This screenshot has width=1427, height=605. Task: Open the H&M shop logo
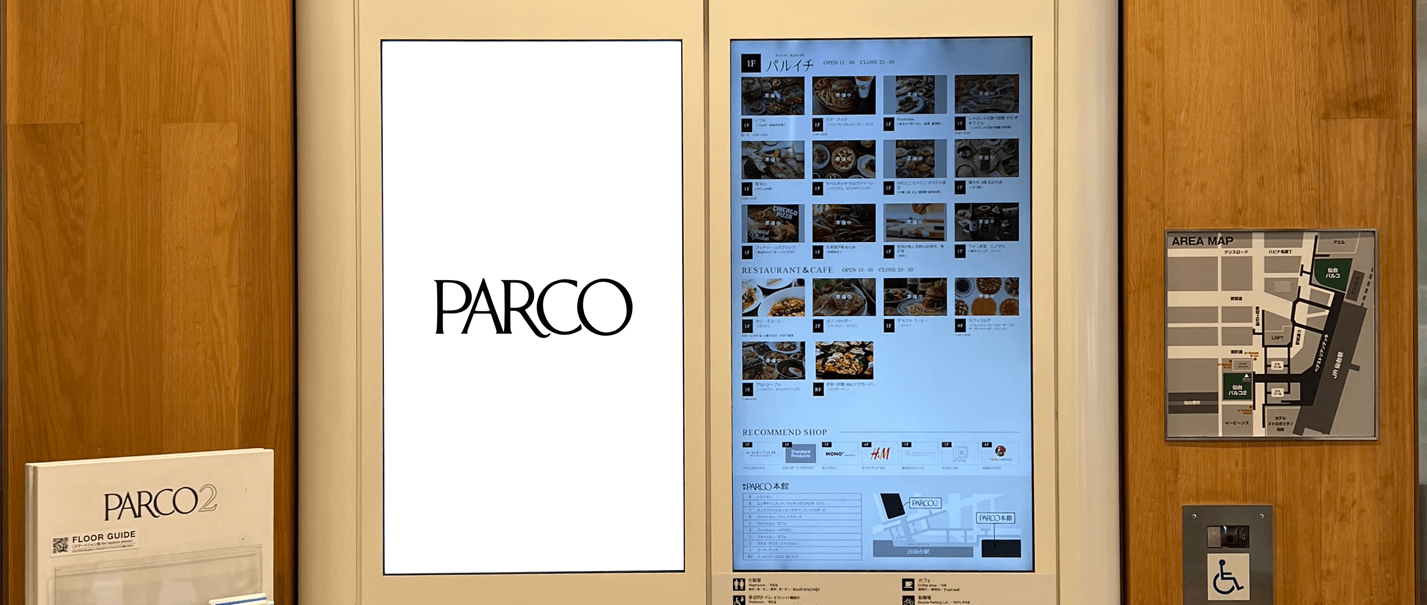pos(880,453)
